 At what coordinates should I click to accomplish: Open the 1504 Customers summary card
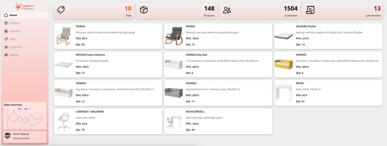coord(260,10)
